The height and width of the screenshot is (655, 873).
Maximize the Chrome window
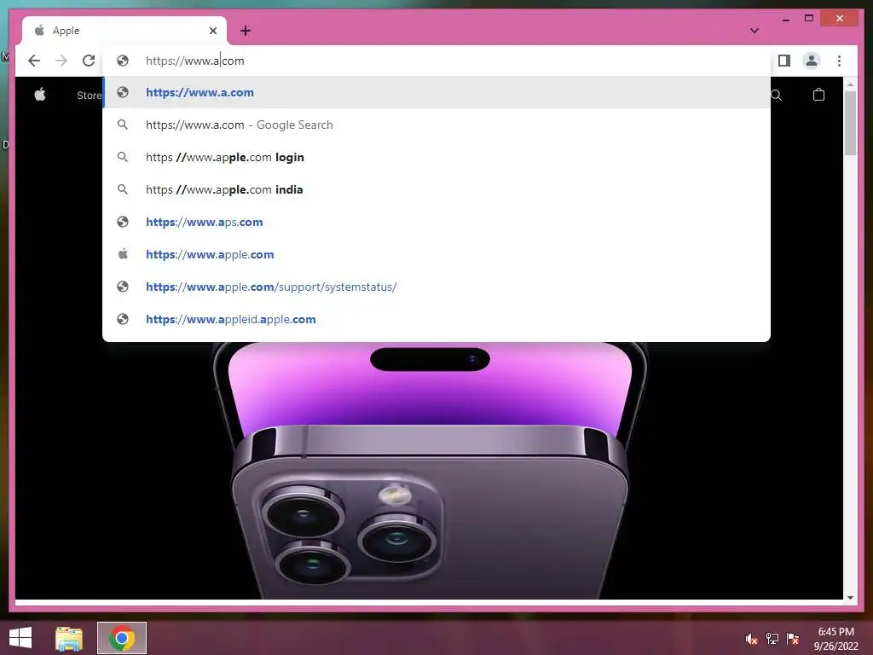[x=809, y=19]
